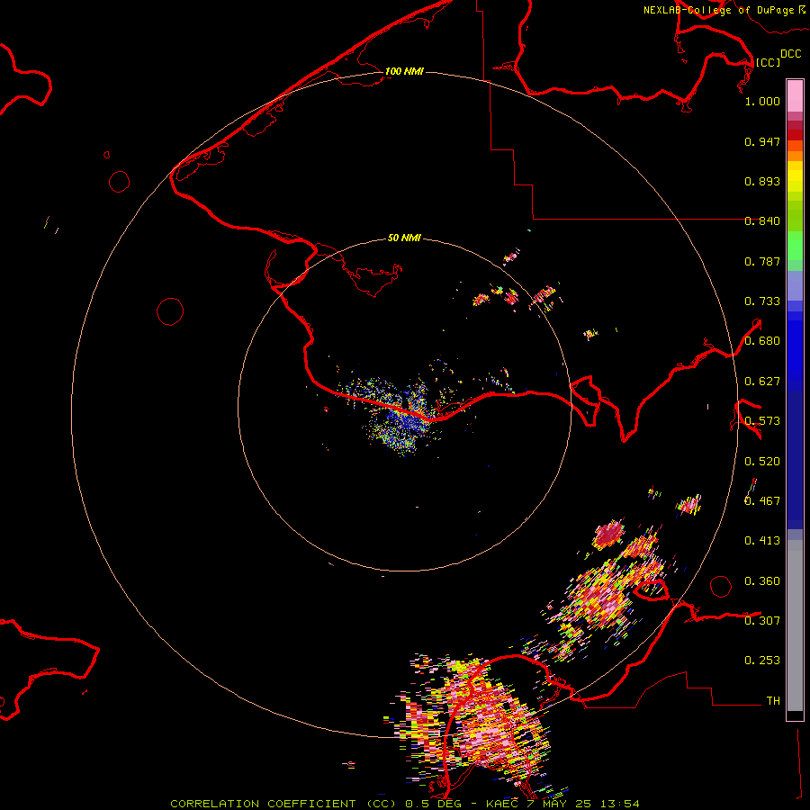
Task: Click the 0.733 scale value
Action: (x=762, y=301)
